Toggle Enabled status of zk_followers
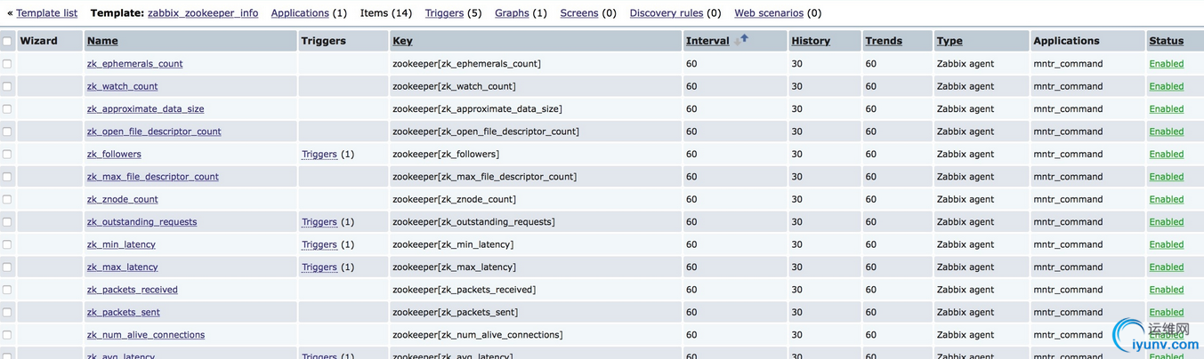Screen dimensions: 1204x359 (1167, 154)
